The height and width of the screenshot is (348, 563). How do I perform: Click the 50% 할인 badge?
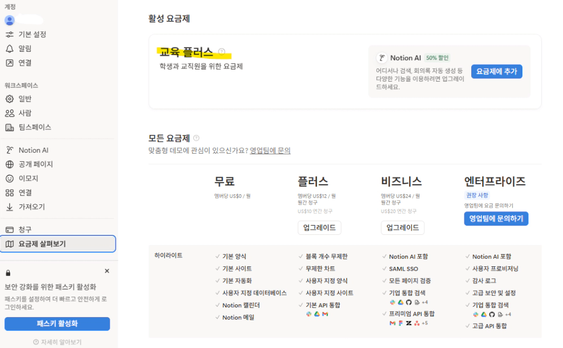438,58
